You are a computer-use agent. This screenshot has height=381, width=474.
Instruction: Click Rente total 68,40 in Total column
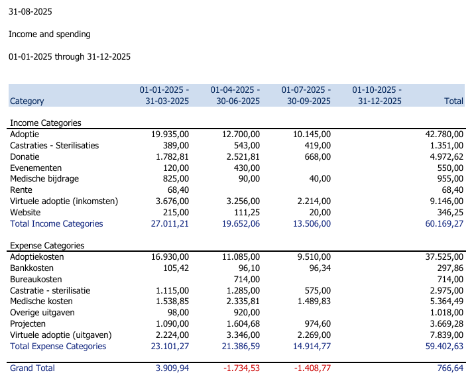(453, 190)
